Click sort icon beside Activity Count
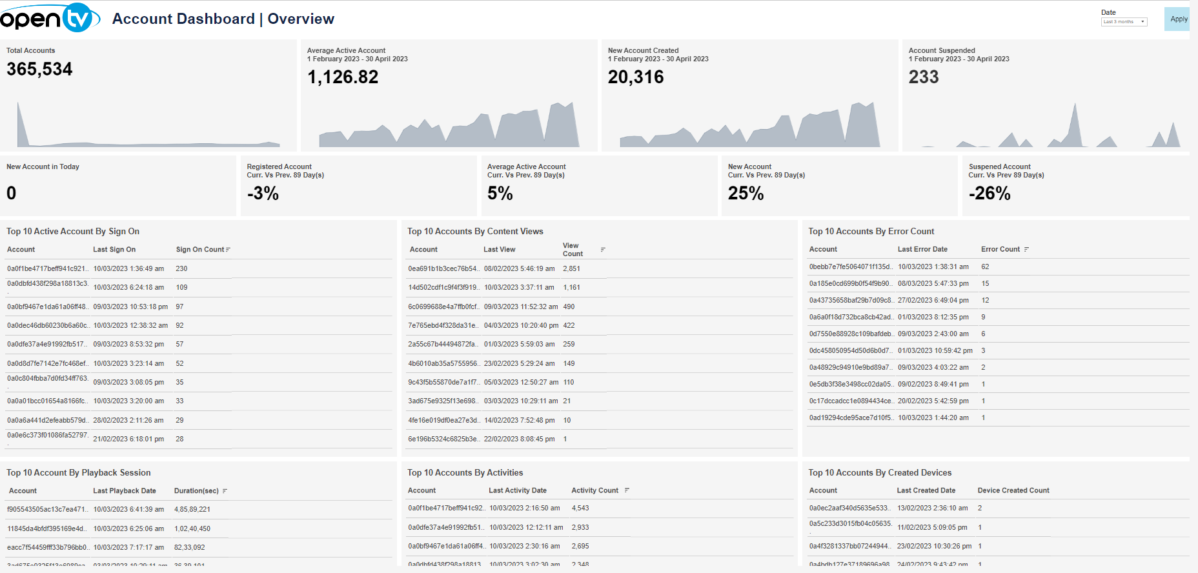The width and height of the screenshot is (1198, 573). pos(627,490)
